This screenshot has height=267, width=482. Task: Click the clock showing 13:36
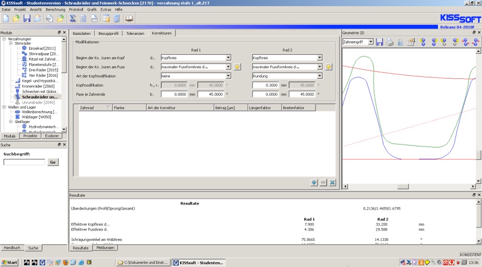(473, 262)
